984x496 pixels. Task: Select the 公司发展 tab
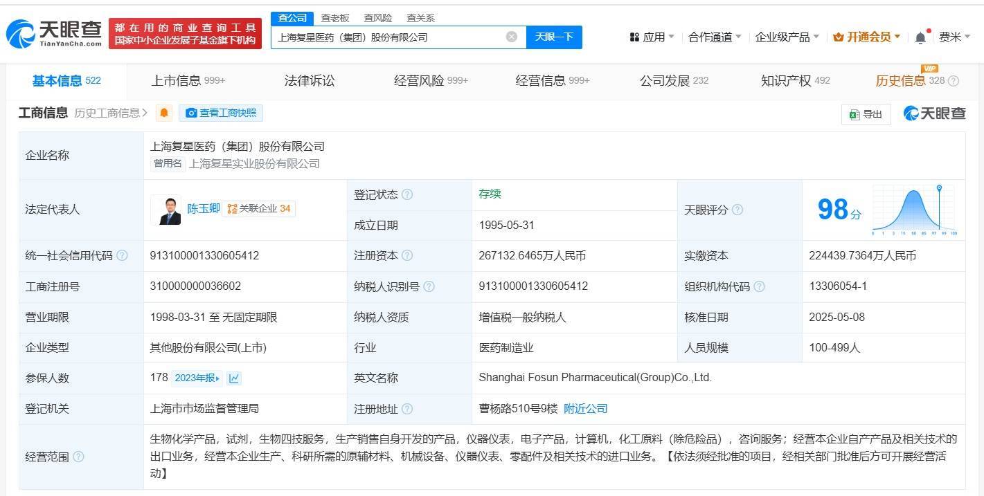coord(674,81)
